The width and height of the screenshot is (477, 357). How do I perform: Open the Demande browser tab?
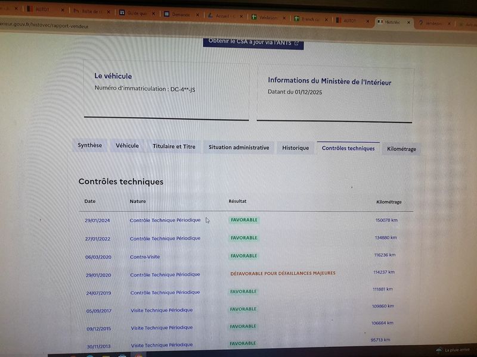click(x=181, y=14)
